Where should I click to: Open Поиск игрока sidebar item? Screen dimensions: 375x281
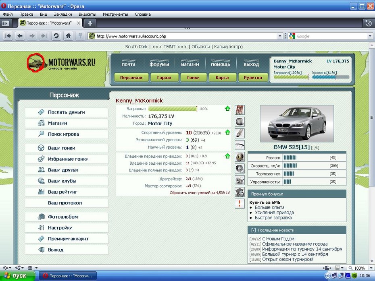[x=67, y=134]
